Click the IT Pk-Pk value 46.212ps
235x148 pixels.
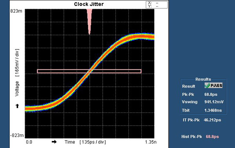(212, 120)
